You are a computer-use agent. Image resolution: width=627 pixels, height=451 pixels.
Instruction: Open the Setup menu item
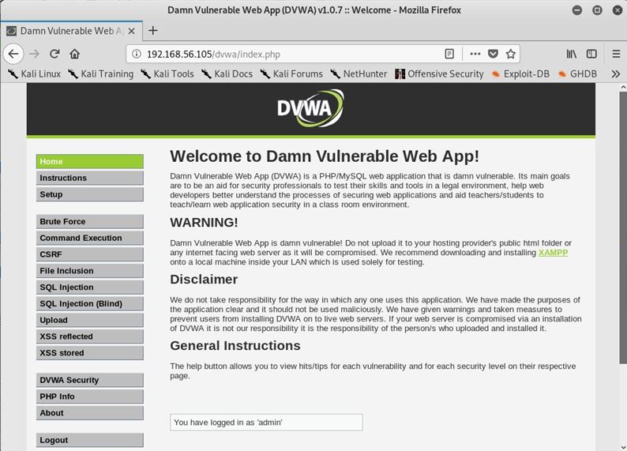pos(89,194)
